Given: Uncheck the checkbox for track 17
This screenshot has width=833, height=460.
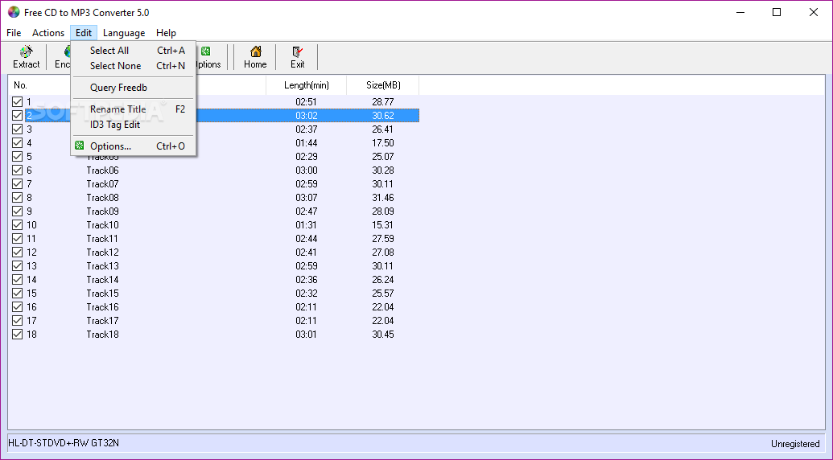Looking at the screenshot, I should 18,320.
